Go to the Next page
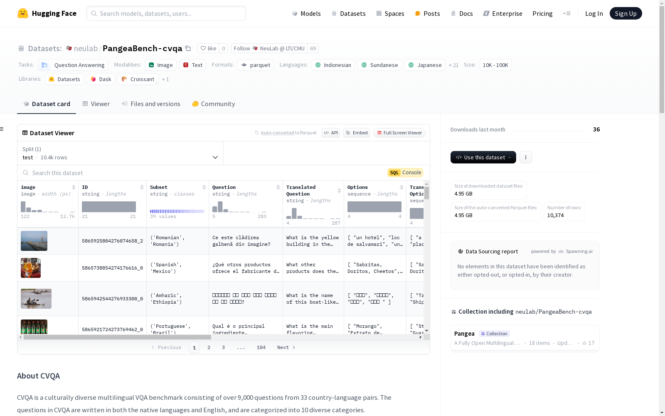 [x=286, y=347]
